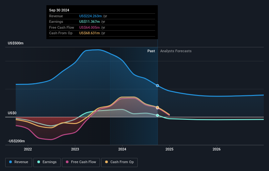This screenshot has height=171, width=269.
Task: Click the 2022 x-axis label
Action: click(28, 149)
